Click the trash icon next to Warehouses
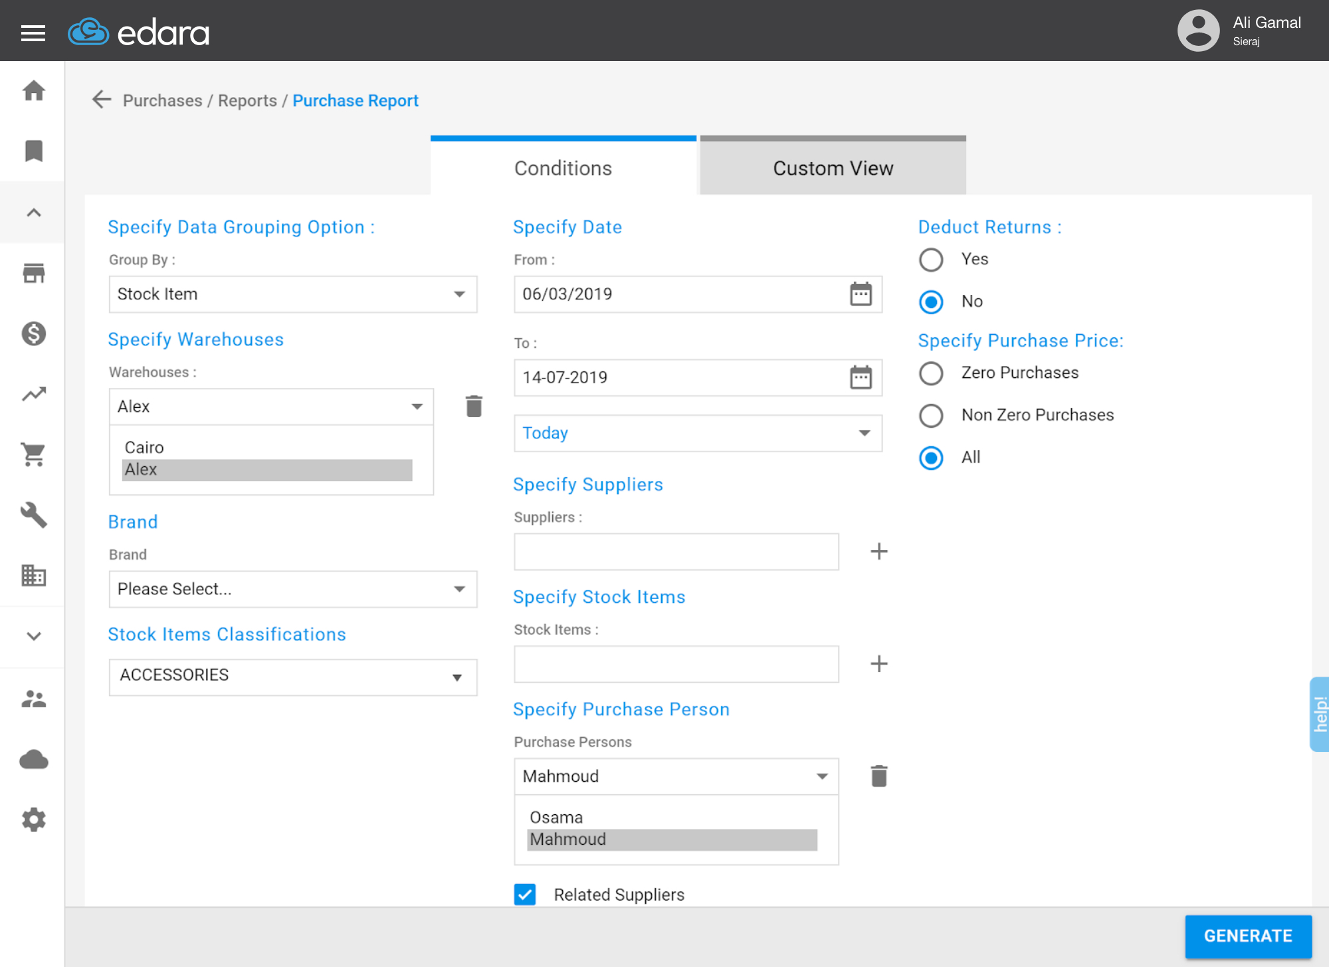The width and height of the screenshot is (1329, 967). (473, 406)
